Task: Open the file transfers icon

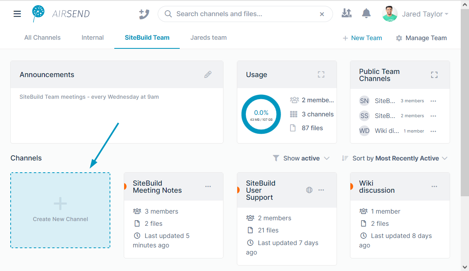Action: (x=346, y=13)
